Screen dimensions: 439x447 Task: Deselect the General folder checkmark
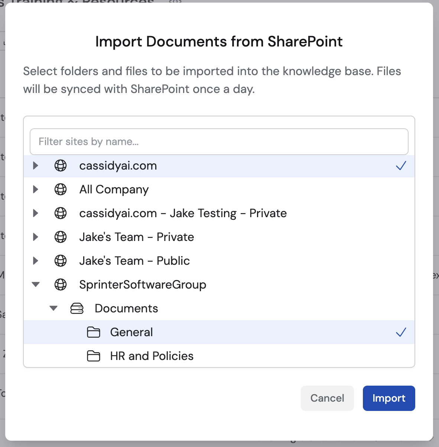point(401,332)
